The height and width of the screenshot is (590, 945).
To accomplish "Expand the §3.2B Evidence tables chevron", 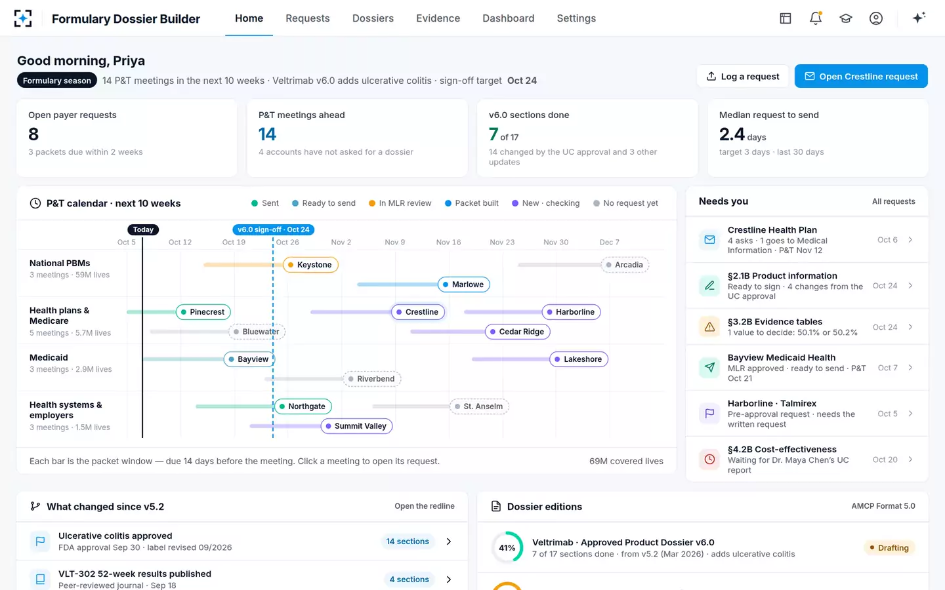I will pyautogui.click(x=910, y=326).
